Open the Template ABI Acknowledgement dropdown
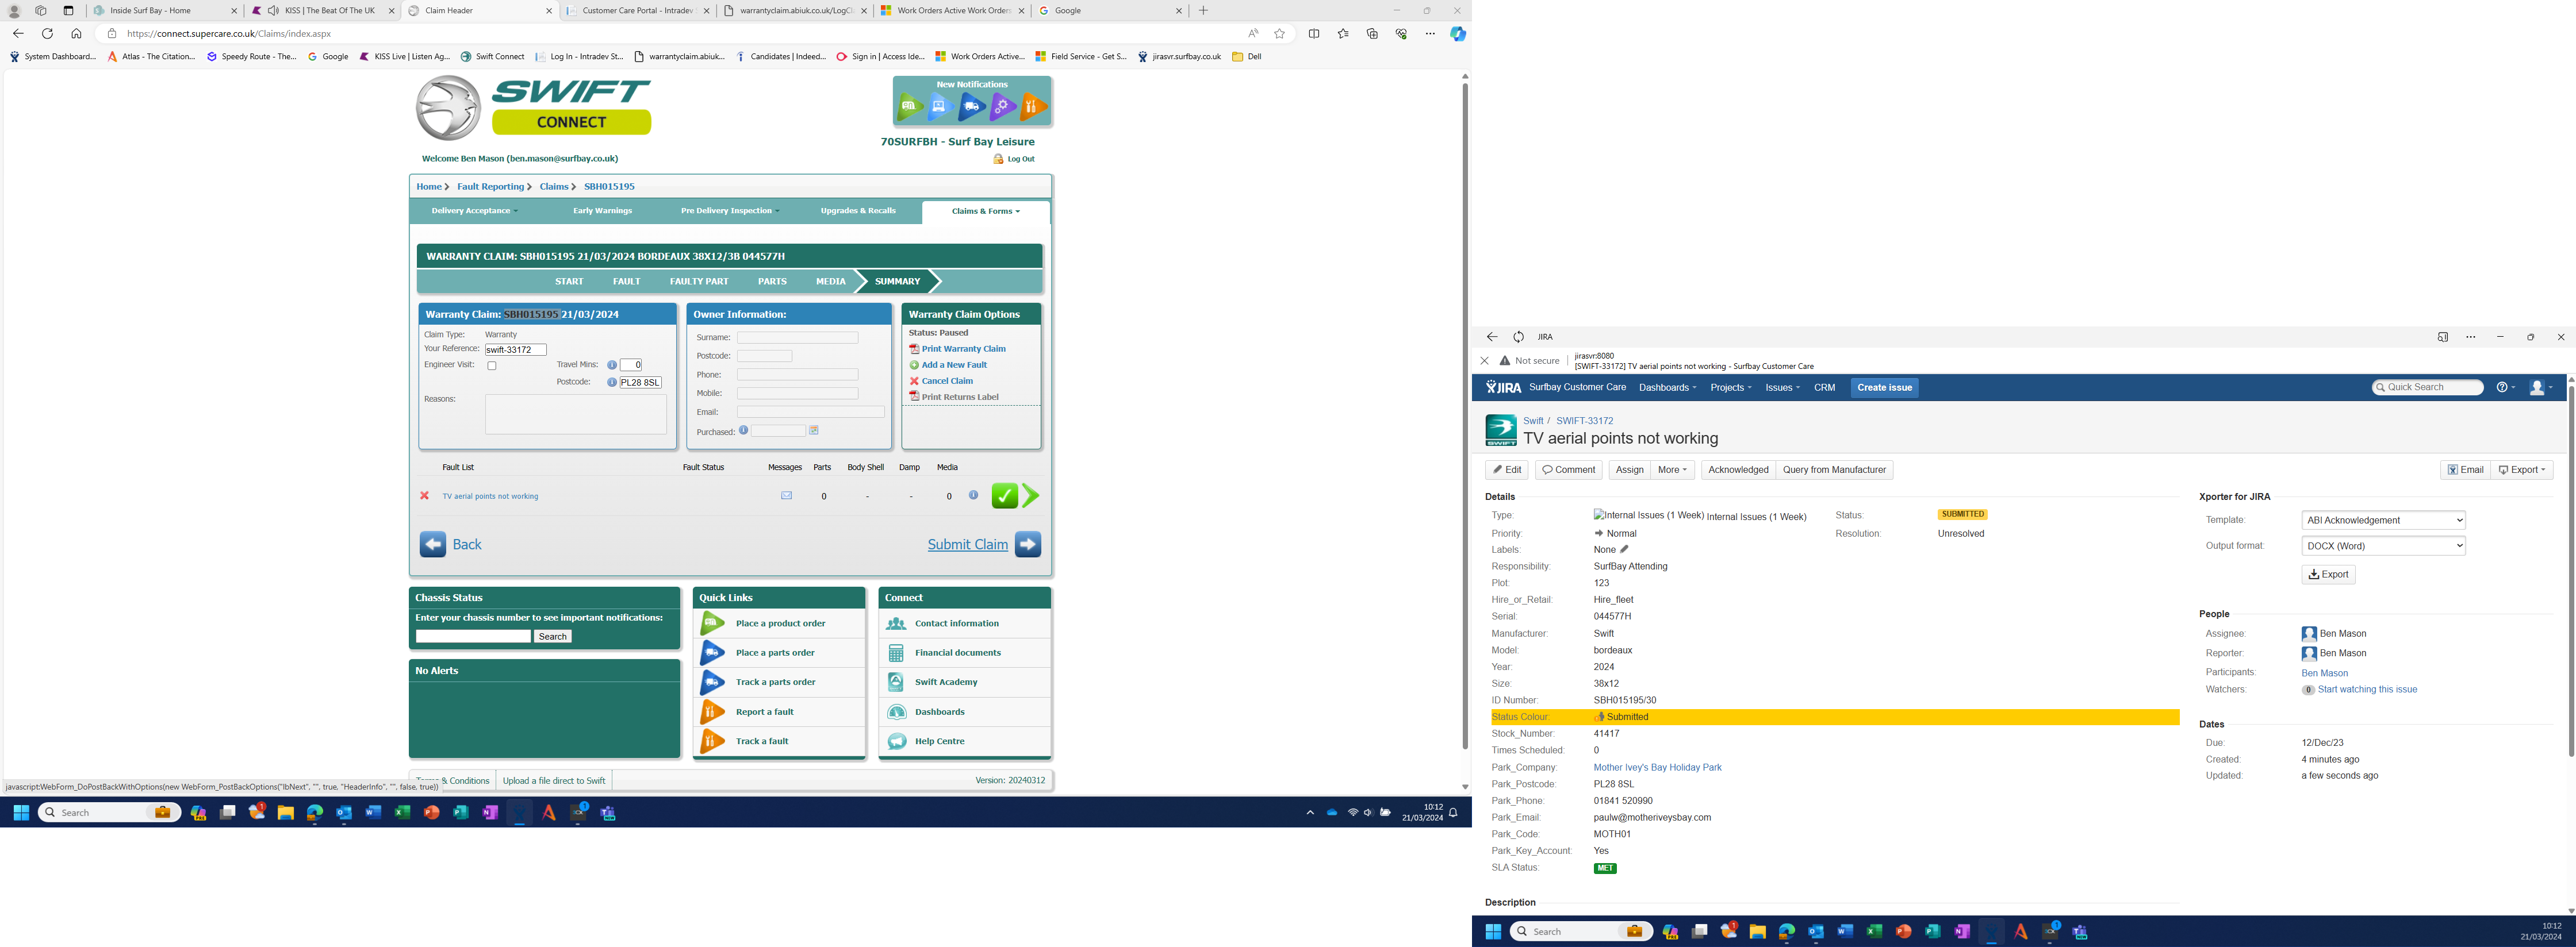Viewport: 2576px width, 947px height. click(x=2383, y=521)
